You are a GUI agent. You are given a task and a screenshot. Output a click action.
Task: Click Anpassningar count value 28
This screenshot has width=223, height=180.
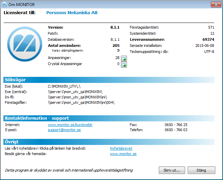(x=117, y=58)
